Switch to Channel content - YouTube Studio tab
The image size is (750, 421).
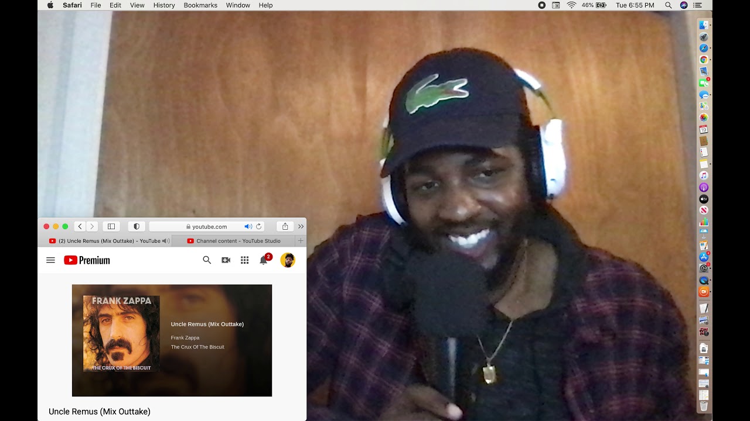233,241
